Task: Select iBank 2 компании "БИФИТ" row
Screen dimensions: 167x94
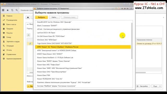Action: (83, 26)
